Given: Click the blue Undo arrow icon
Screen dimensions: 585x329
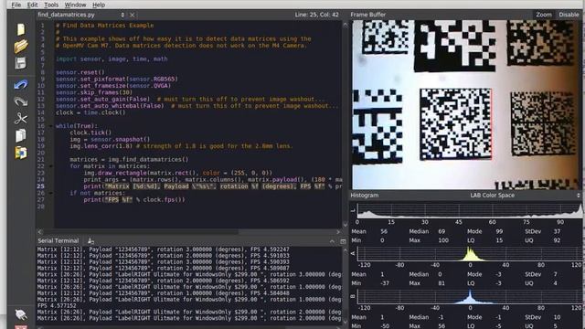Looking at the screenshot, I should (x=21, y=85).
